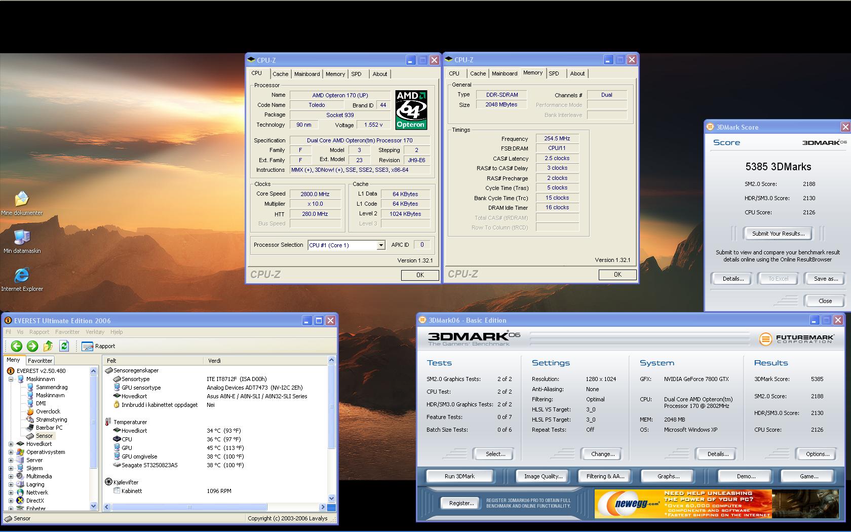Screen dimensions: 851x532
Task: Expand the Operativsystem tree node
Action: point(11,452)
